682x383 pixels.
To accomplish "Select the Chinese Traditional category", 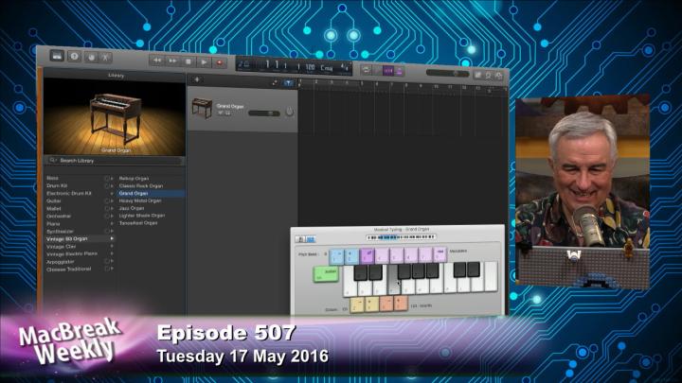I will tap(68, 270).
